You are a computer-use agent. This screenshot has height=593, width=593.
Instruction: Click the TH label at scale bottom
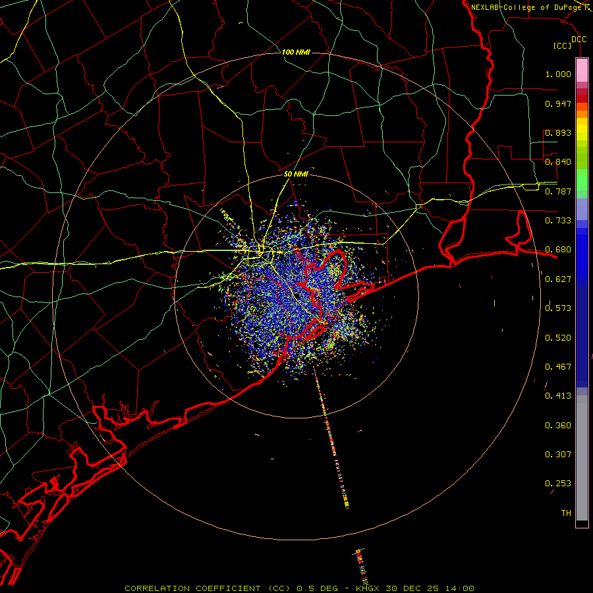click(x=566, y=513)
